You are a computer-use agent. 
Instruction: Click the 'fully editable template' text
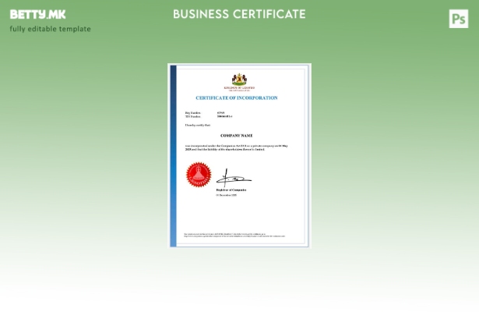tap(50, 29)
